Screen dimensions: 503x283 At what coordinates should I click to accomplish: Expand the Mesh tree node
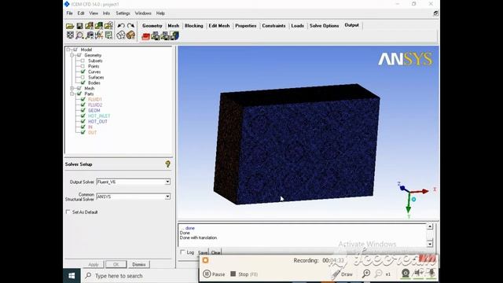coord(72,88)
